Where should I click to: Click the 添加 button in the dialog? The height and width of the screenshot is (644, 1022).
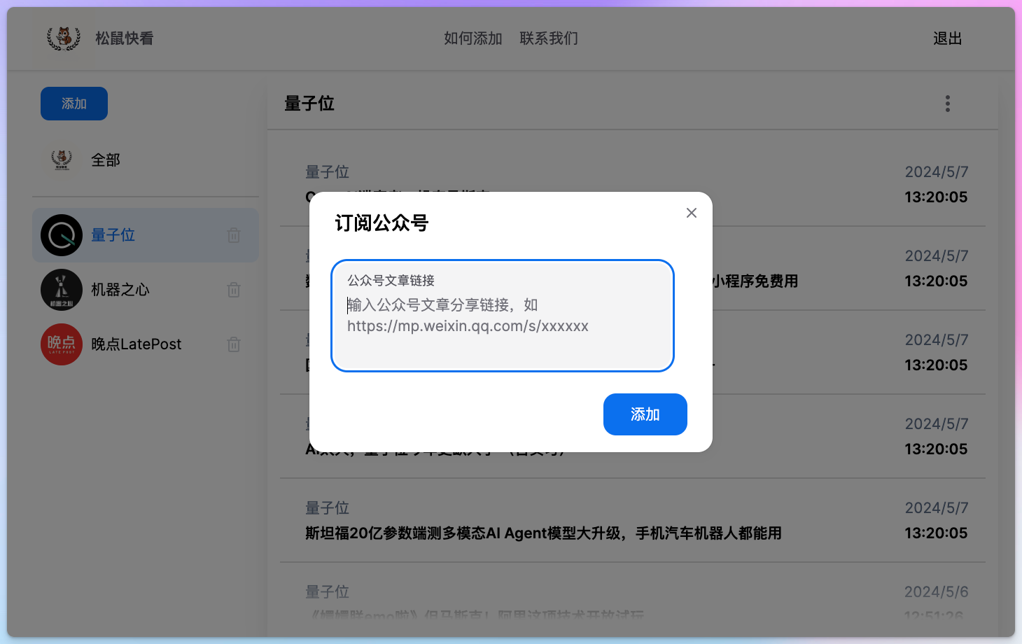(645, 414)
